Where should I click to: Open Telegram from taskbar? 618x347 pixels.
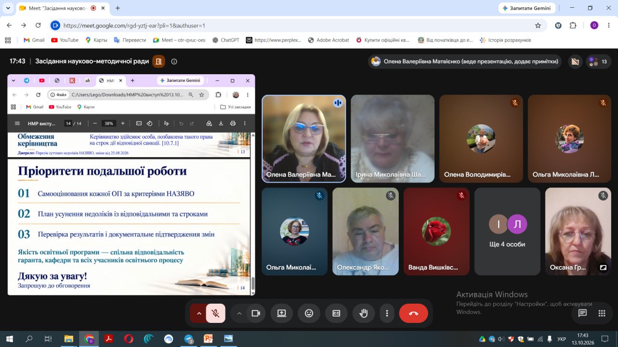coord(188,339)
